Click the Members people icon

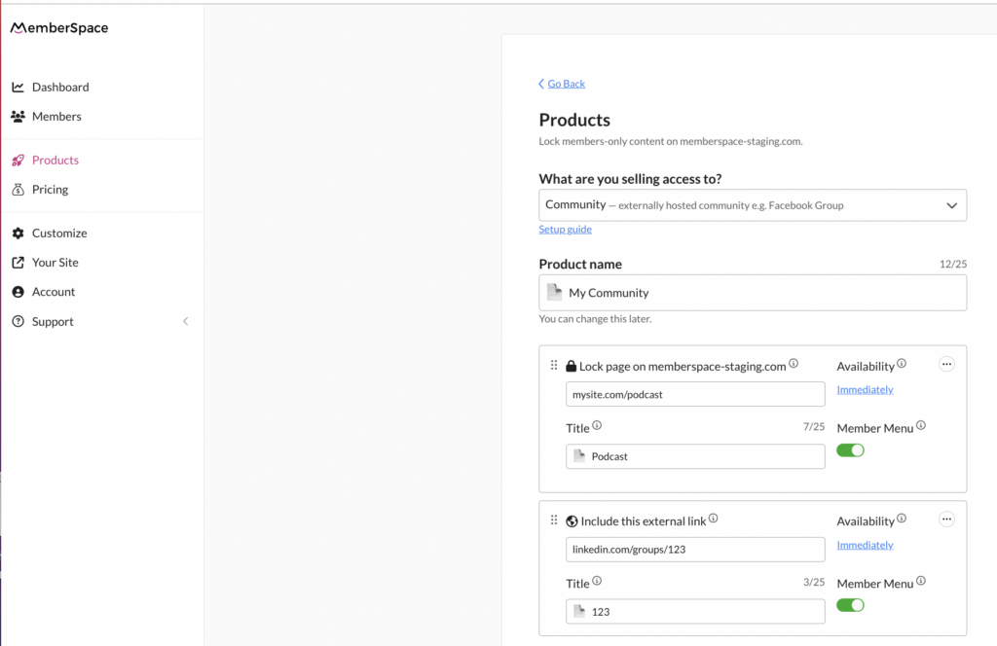tap(18, 116)
